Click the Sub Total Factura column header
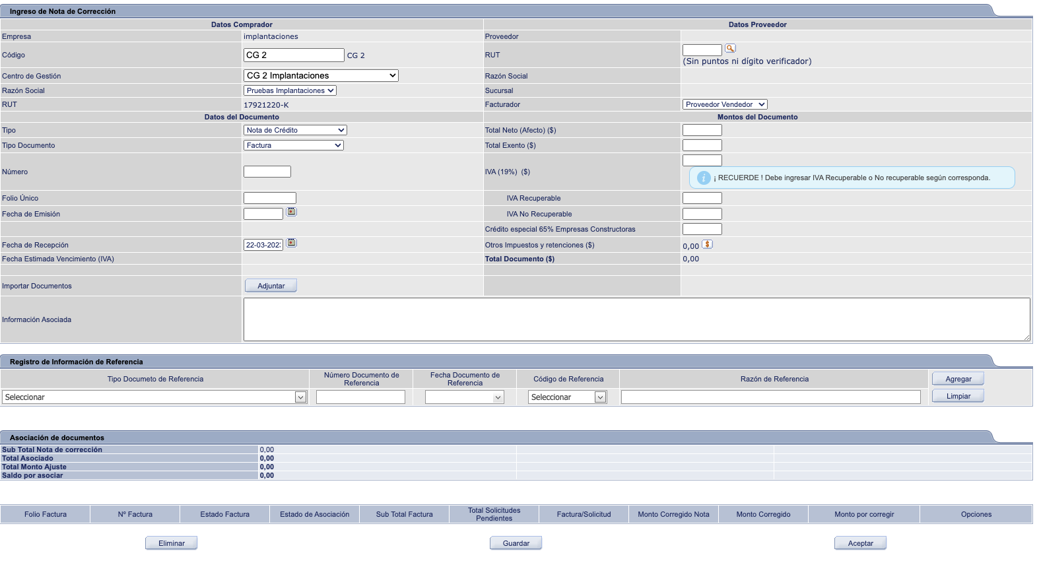 pyautogui.click(x=405, y=514)
